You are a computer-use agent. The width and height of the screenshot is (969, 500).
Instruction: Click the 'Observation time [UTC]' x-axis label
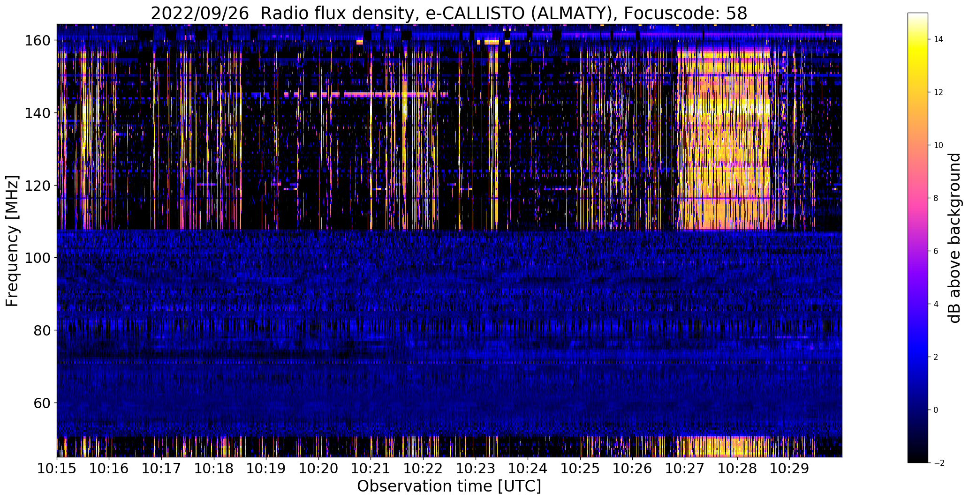449,486
